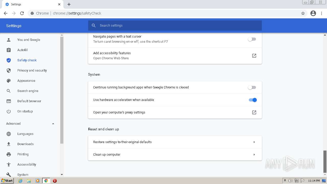Open Chrome Web Store external link icon
Viewport: 327px width, 184px height.
click(x=254, y=56)
